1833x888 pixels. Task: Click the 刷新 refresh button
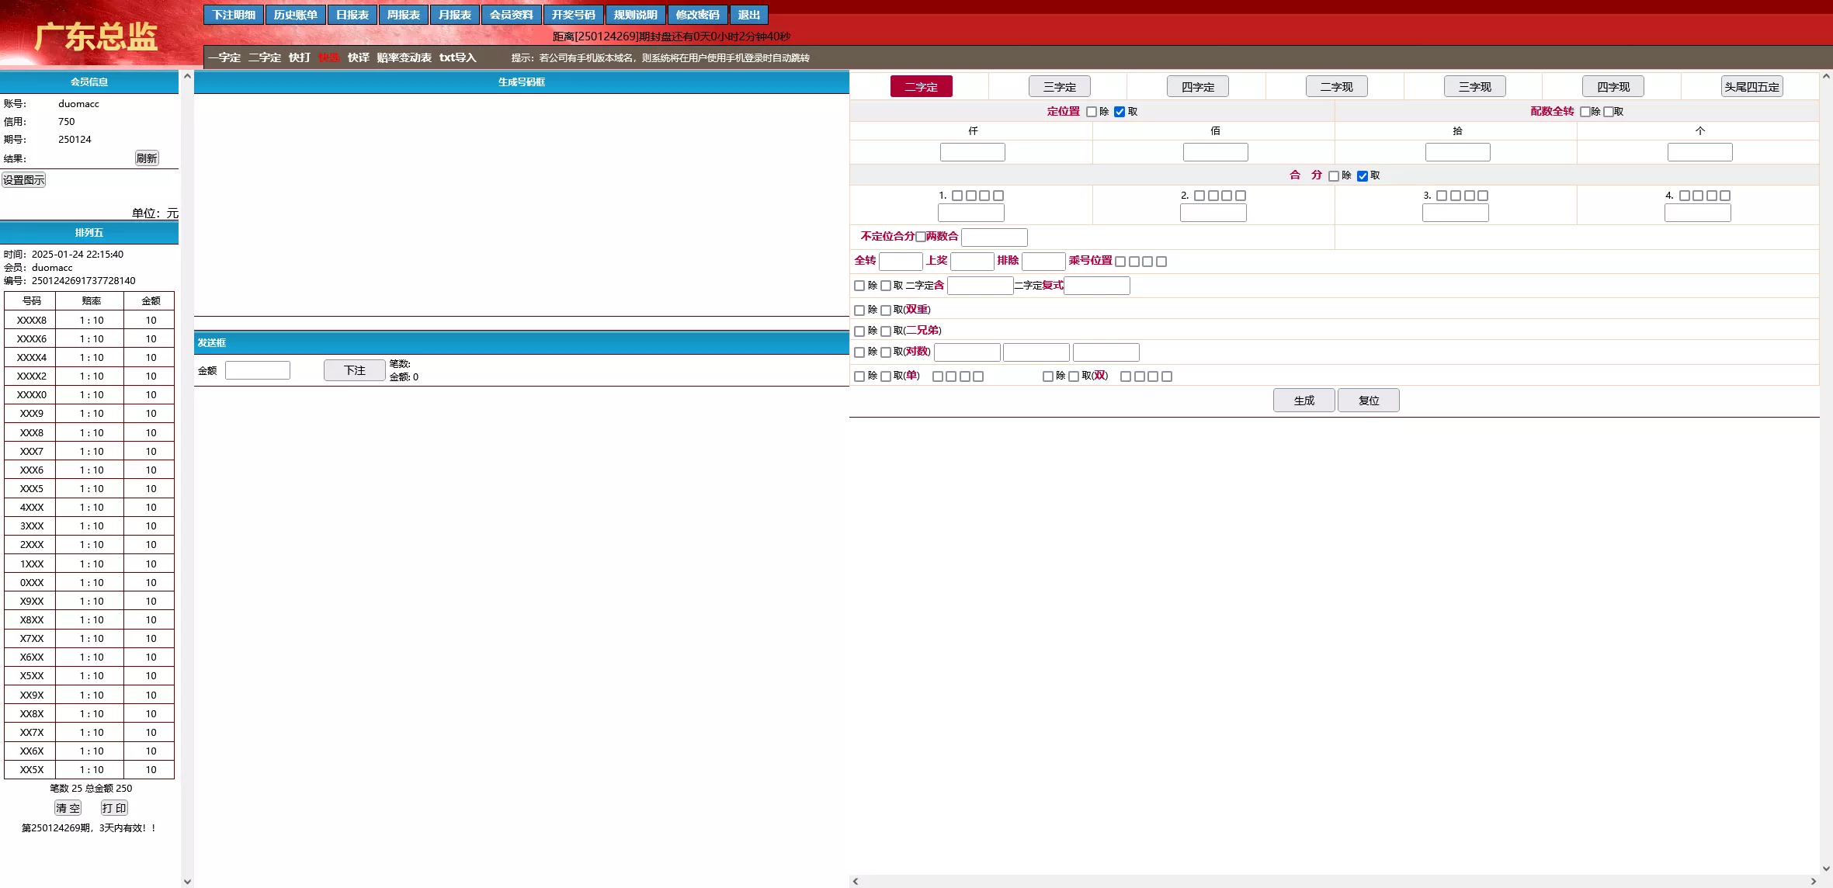click(x=147, y=158)
